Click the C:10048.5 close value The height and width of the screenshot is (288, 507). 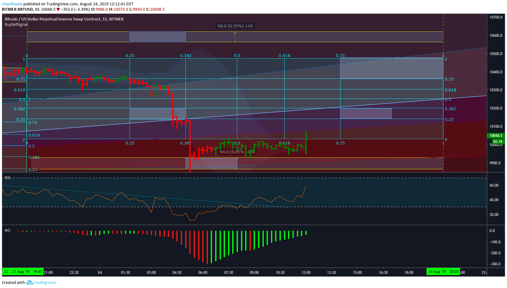[x=156, y=9]
